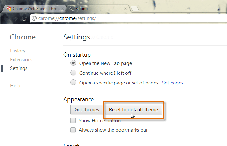Select Open the New Tab page option
This screenshot has width=227, height=146.
[73, 63]
